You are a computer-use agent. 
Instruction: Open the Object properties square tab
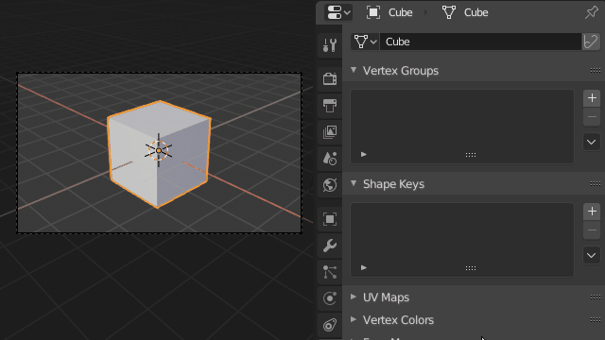(330, 219)
